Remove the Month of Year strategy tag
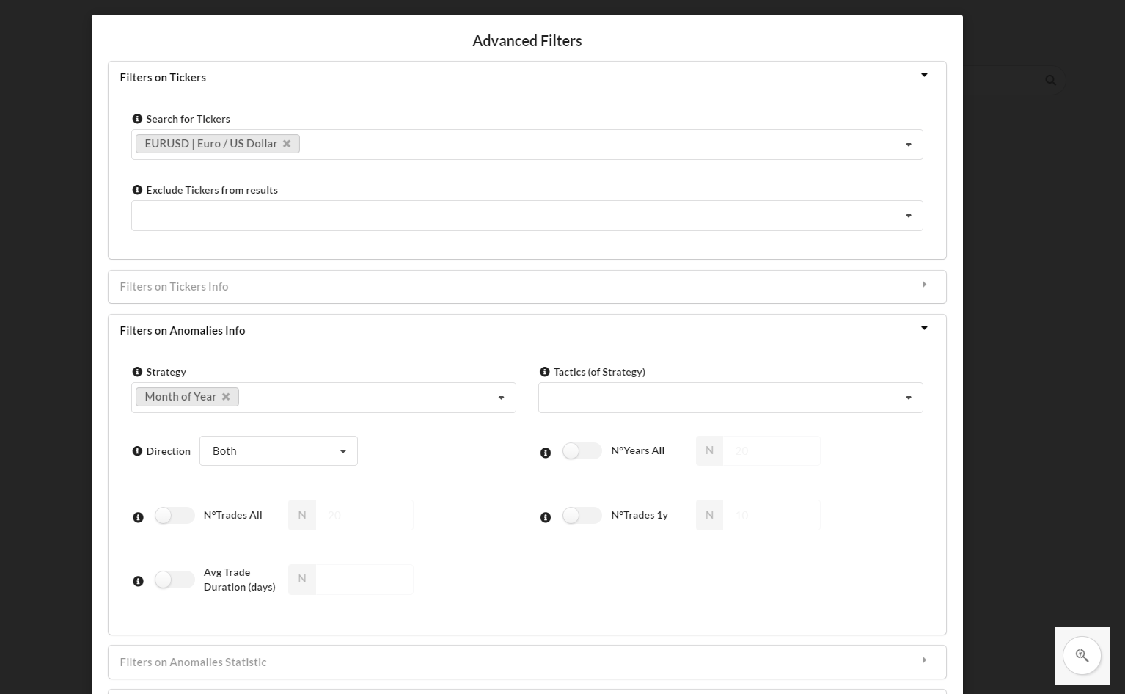 (x=226, y=397)
